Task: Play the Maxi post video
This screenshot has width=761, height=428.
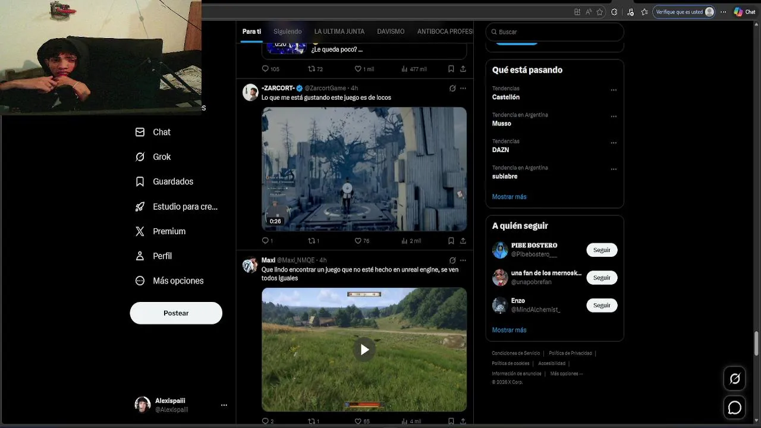Action: coord(364,350)
